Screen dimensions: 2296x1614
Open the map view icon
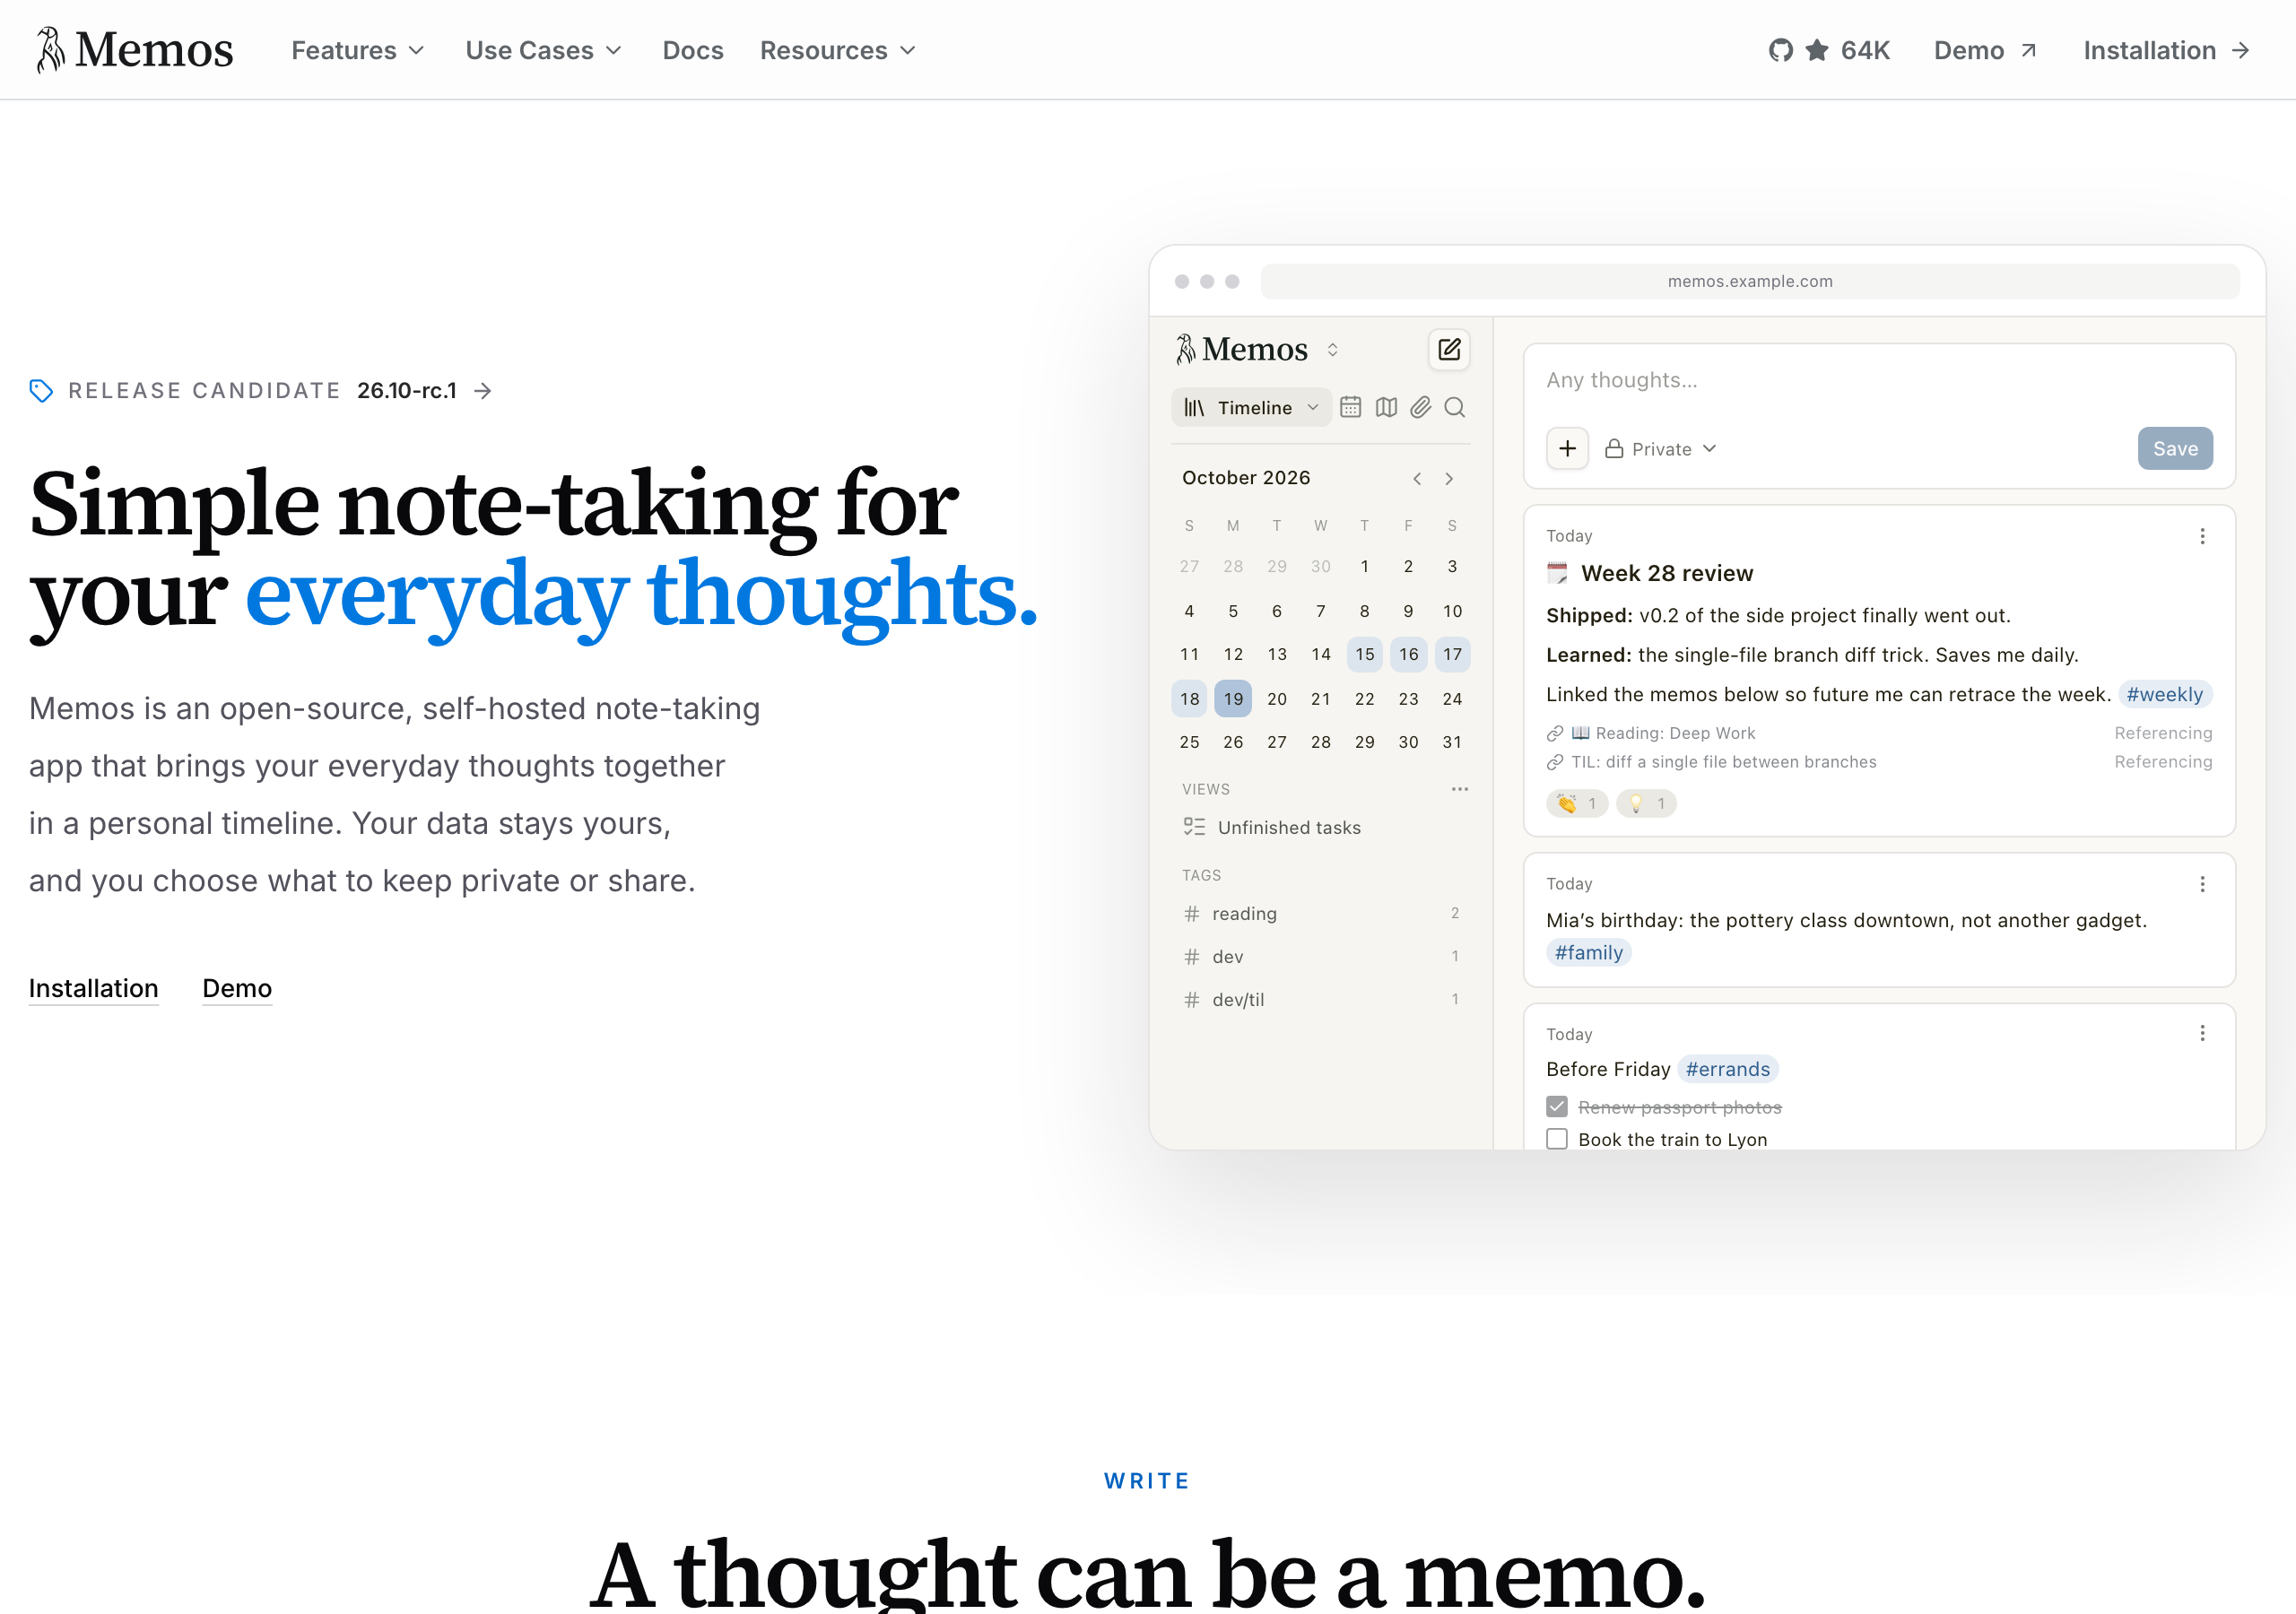(1385, 407)
